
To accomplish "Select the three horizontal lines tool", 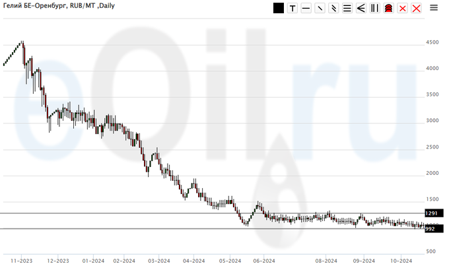I will 347,8.
